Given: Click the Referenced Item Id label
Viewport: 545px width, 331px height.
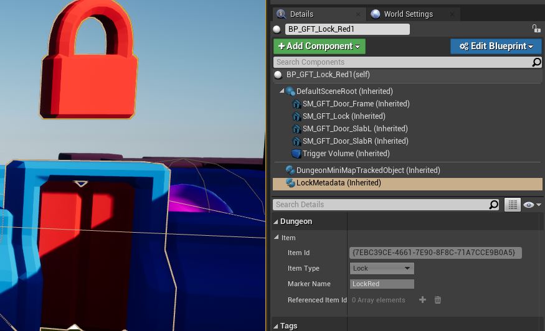Looking at the screenshot, I should coord(317,300).
